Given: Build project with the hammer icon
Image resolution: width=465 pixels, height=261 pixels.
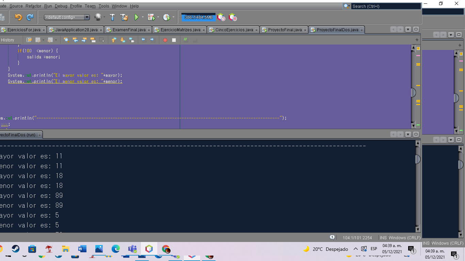Looking at the screenshot, I should click(x=113, y=17).
